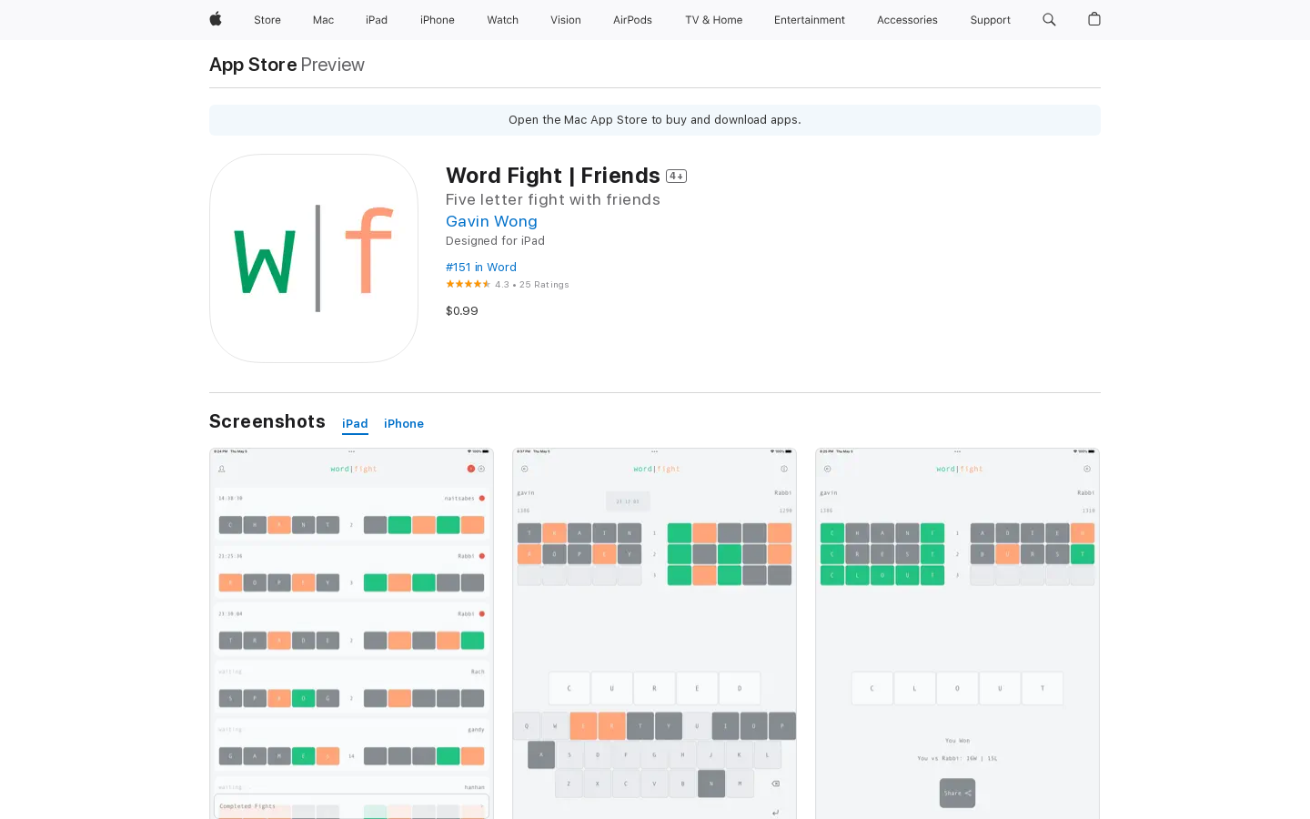Open the TV & Home menu item
The image size is (1310, 819).
coord(713,20)
